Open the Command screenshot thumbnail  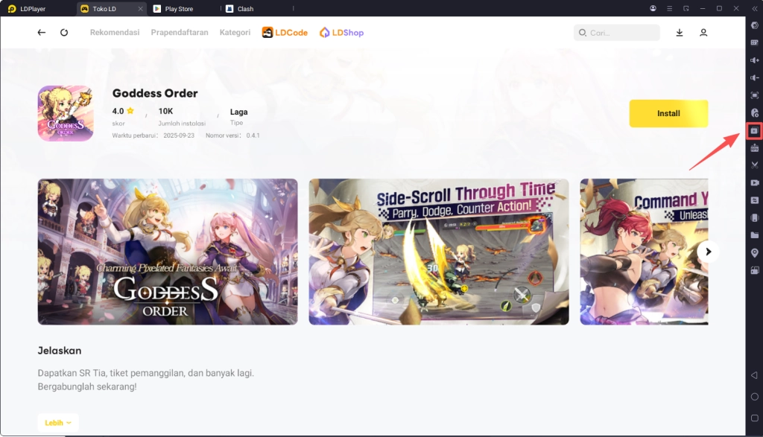click(x=645, y=252)
